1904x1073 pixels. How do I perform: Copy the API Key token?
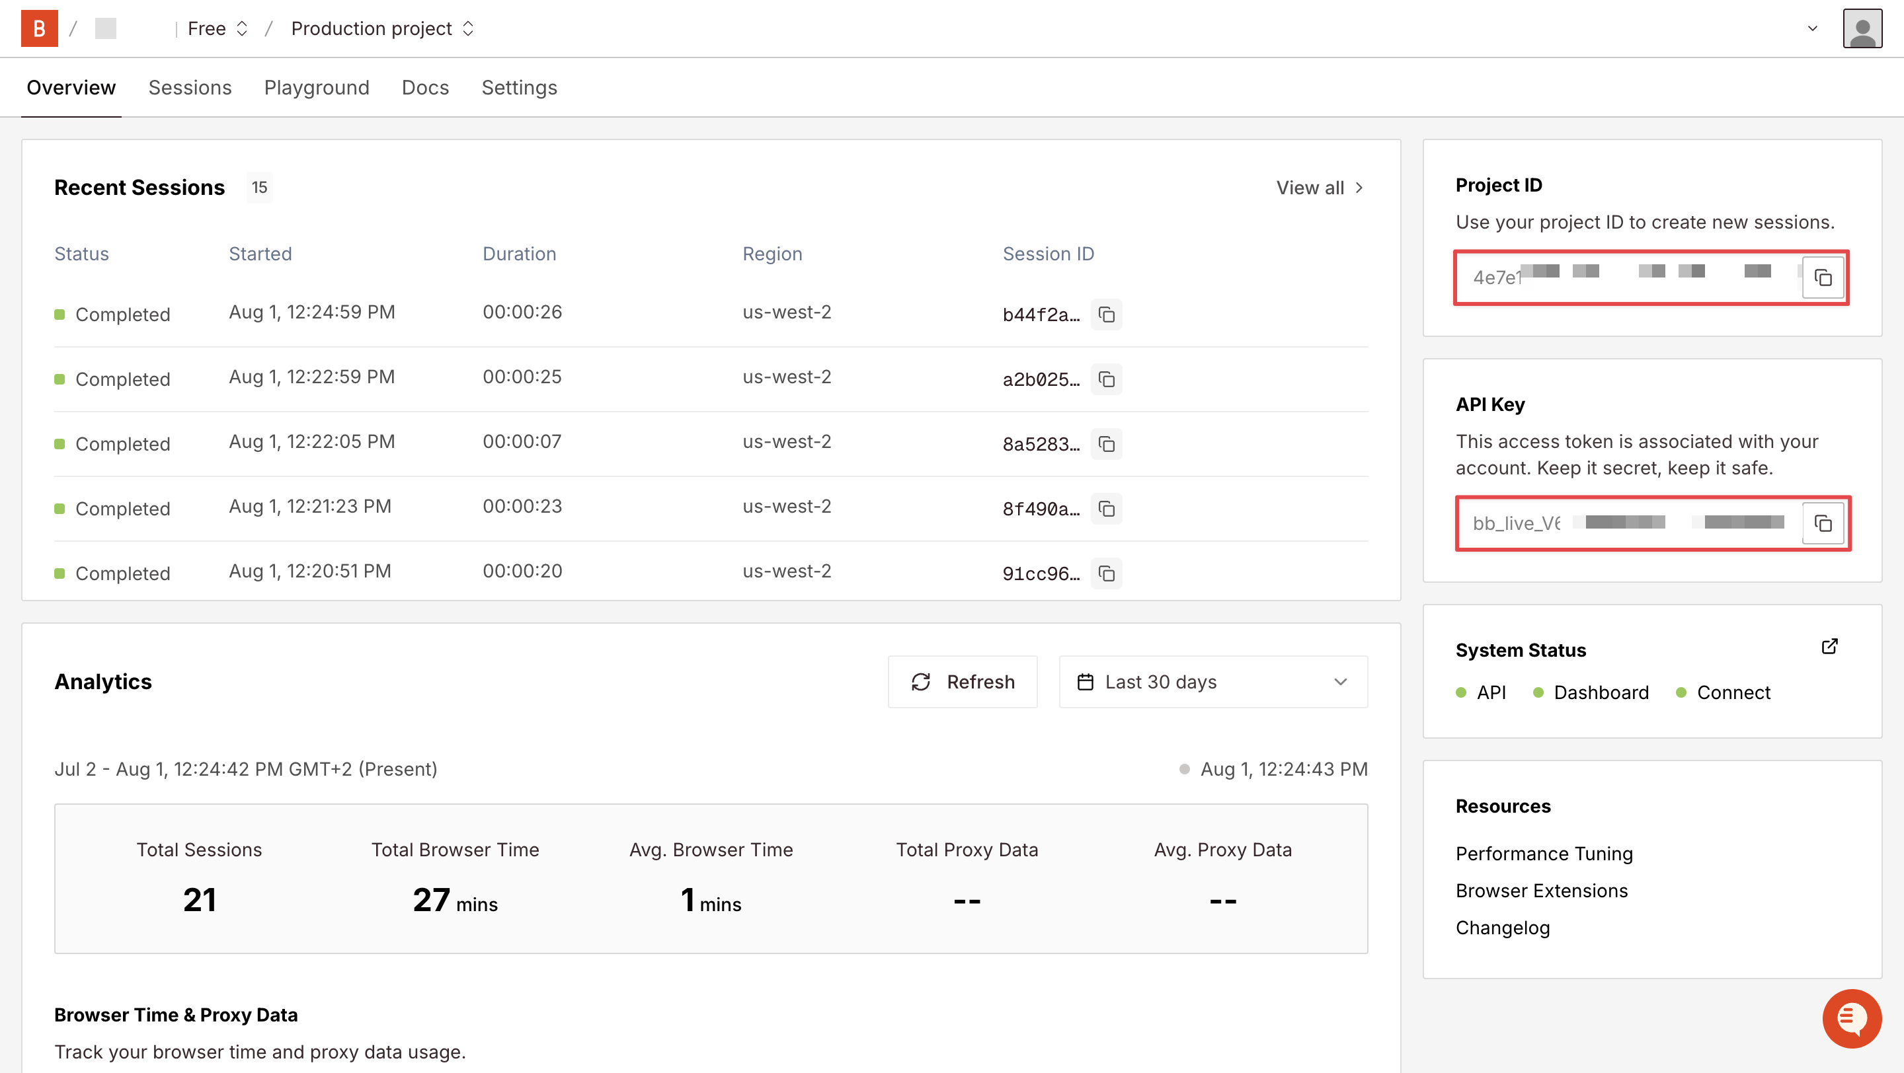point(1823,523)
